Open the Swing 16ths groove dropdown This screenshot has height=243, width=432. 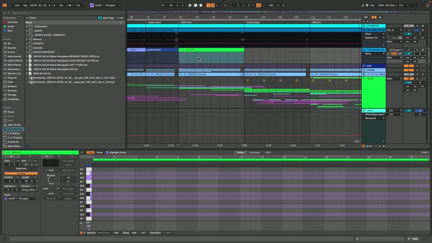click(x=30, y=190)
